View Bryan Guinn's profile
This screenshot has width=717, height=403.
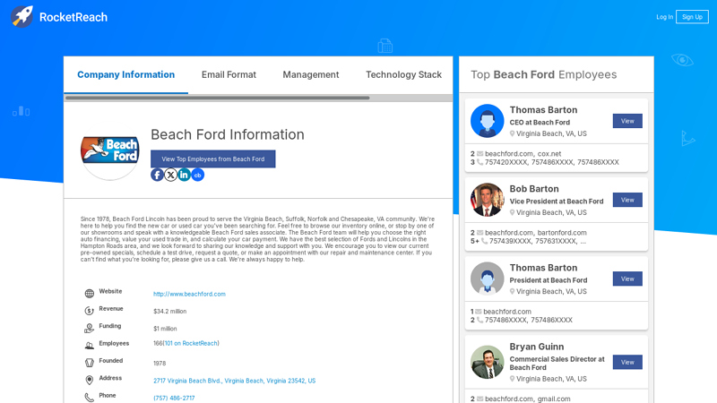coord(627,362)
